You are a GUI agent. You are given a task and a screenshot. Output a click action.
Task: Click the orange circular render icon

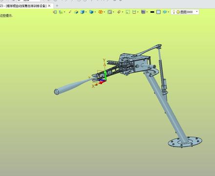(x=101, y=12)
